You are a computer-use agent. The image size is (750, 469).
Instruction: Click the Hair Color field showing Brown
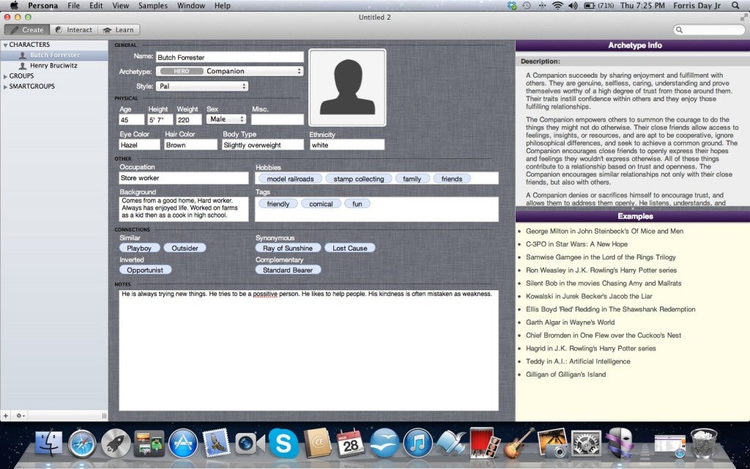[x=191, y=144]
